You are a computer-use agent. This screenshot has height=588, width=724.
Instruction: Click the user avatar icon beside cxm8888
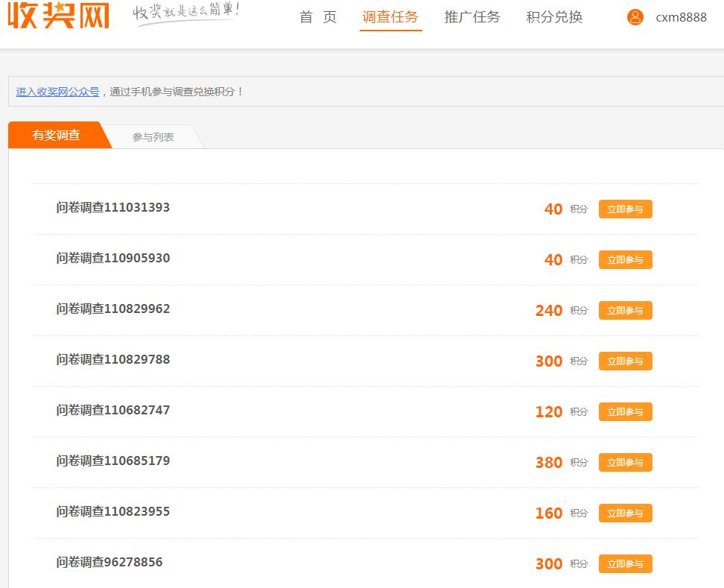[x=635, y=17]
